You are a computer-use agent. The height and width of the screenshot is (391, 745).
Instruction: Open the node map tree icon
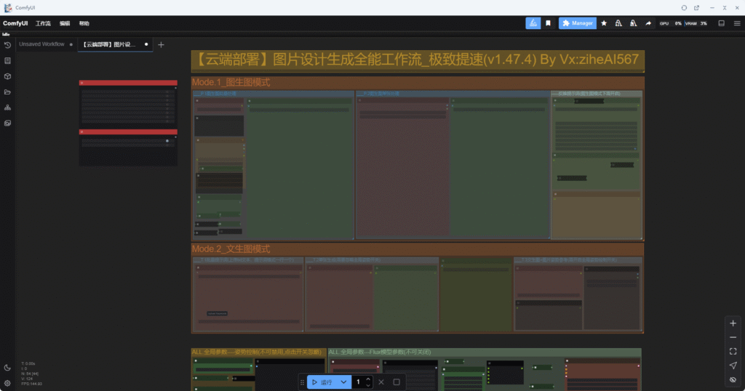click(x=7, y=108)
